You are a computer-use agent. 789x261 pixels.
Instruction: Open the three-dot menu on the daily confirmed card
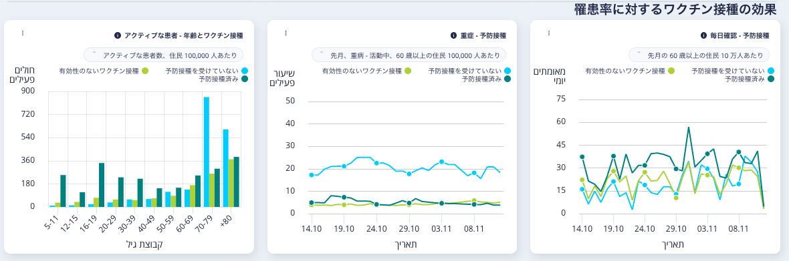click(x=549, y=33)
